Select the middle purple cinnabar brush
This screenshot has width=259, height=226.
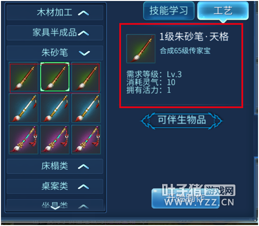coord(55,139)
